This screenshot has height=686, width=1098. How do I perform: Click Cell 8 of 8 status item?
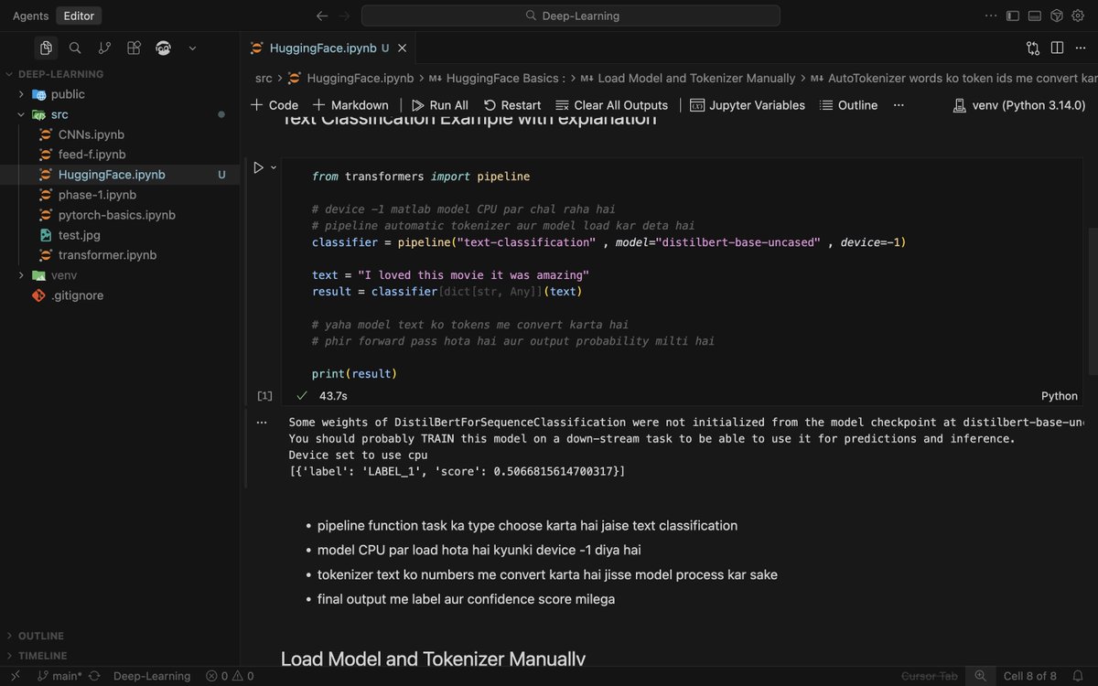(x=1029, y=676)
